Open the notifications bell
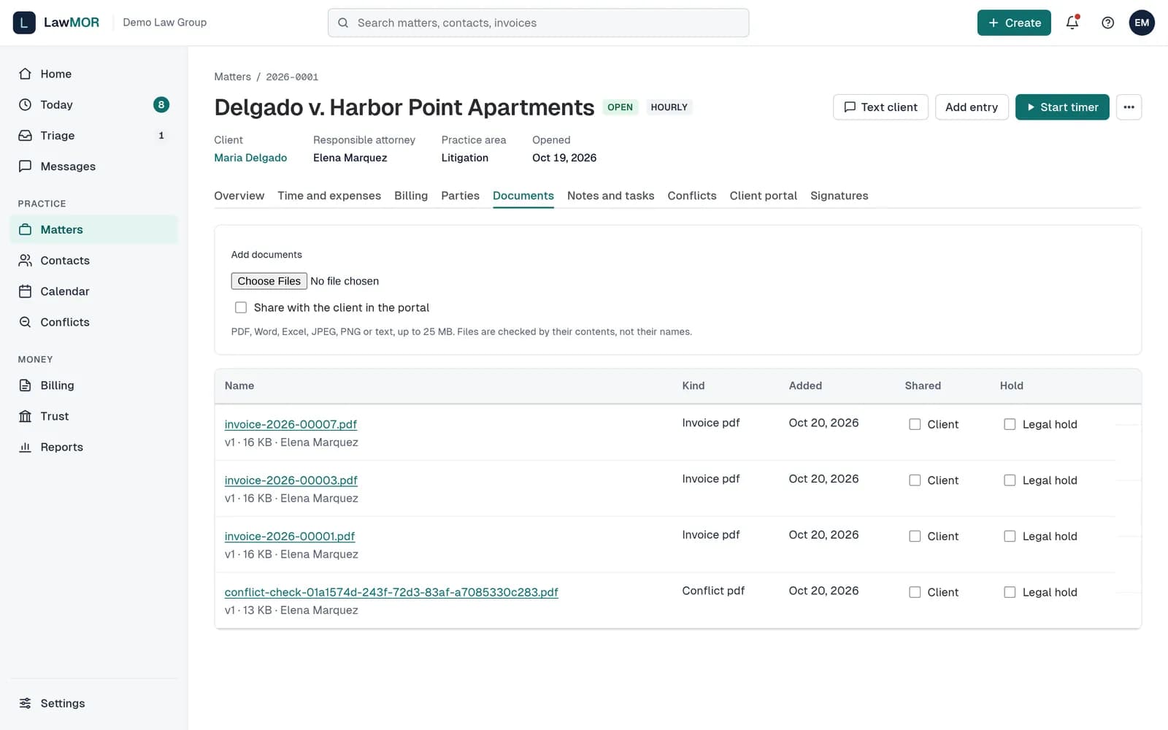 [1072, 23]
